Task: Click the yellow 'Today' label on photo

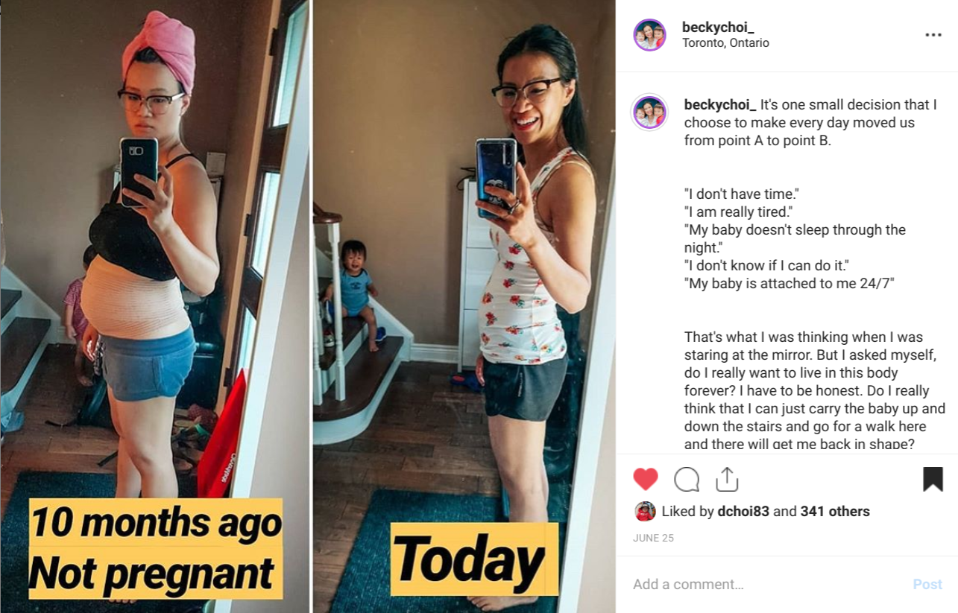Action: (474, 559)
